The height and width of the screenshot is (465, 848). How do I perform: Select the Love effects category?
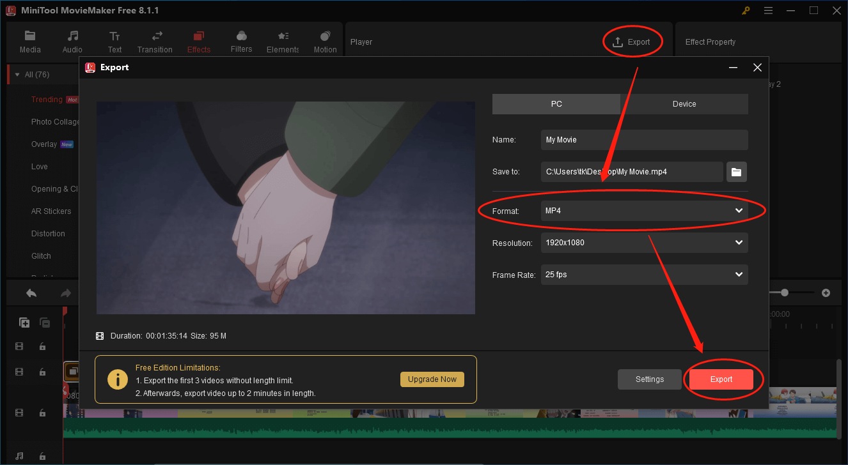40,167
